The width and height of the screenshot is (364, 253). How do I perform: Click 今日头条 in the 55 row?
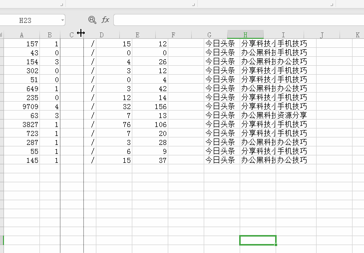point(222,151)
